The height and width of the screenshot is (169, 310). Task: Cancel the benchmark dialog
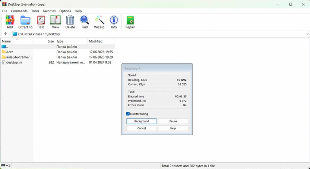click(x=141, y=128)
